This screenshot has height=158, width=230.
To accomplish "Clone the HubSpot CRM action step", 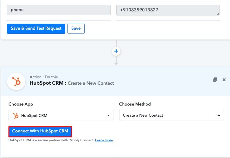I will pos(215,80).
